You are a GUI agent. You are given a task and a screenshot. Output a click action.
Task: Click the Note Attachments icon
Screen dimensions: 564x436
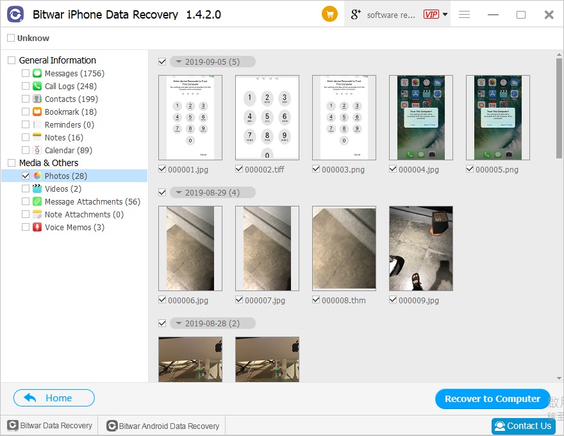(37, 214)
